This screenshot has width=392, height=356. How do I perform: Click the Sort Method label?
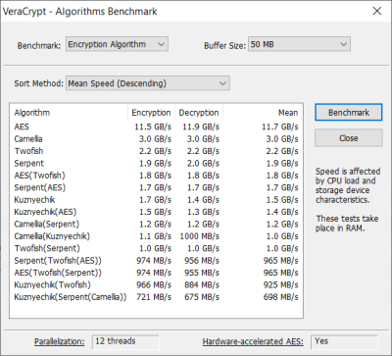38,83
